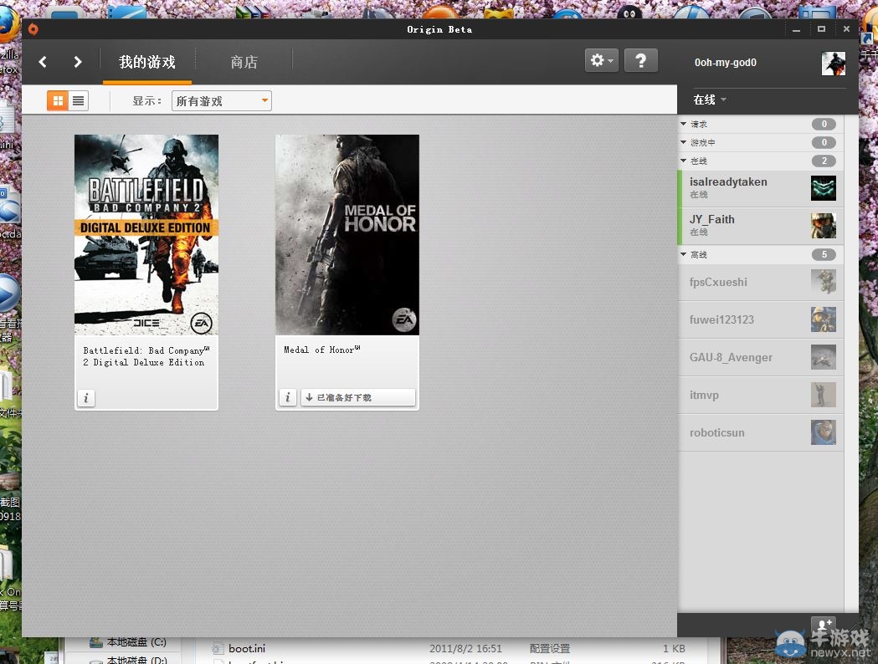
Task: Select offline friend itmvp
Action: coord(761,395)
